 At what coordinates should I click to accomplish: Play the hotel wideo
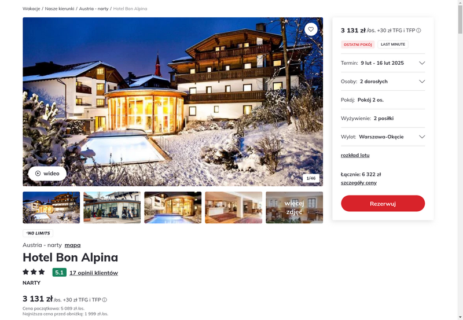(x=47, y=173)
